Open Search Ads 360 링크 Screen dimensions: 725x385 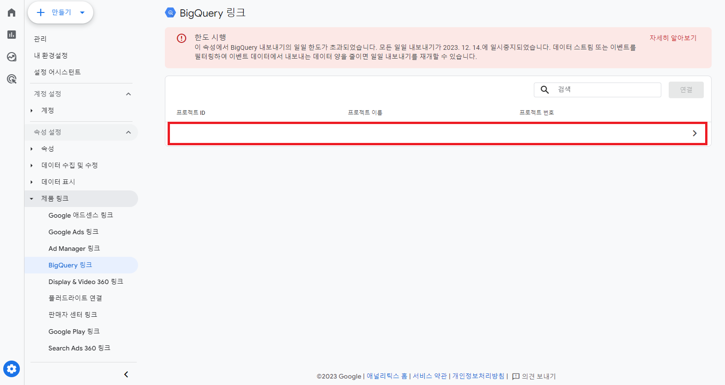[79, 348]
